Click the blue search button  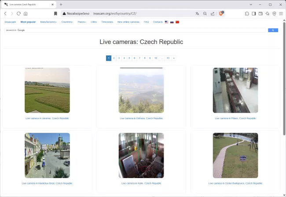click(273, 30)
